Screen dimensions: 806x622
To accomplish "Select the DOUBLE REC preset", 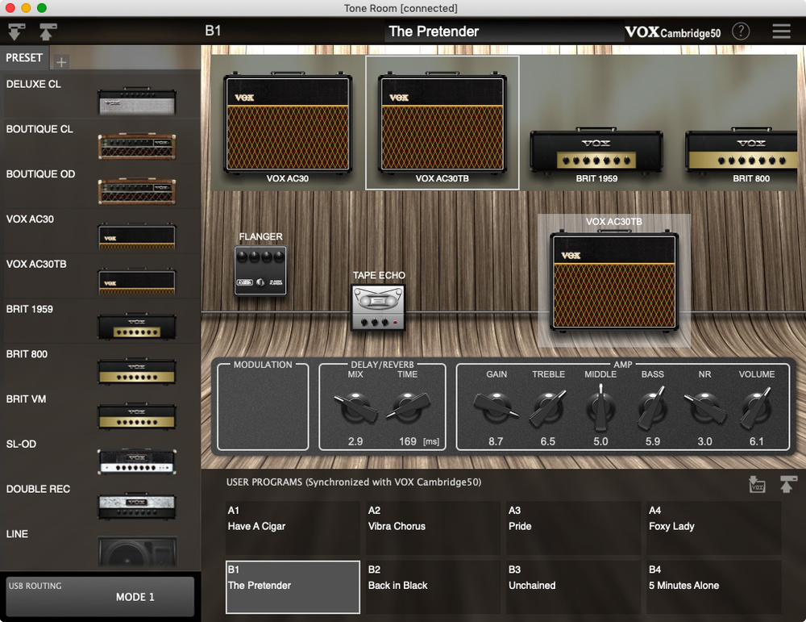I will pyautogui.click(x=100, y=501).
